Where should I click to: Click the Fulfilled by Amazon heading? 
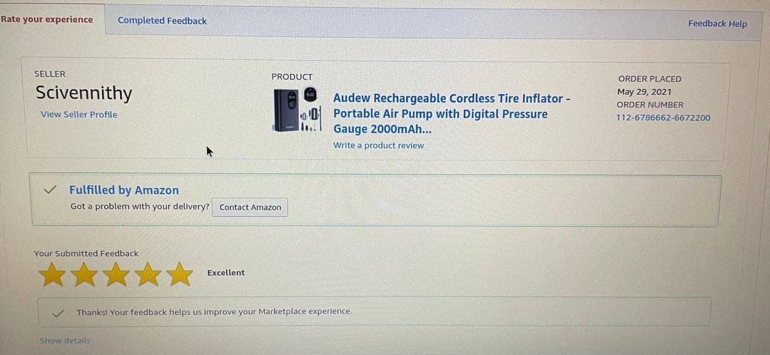tap(124, 190)
